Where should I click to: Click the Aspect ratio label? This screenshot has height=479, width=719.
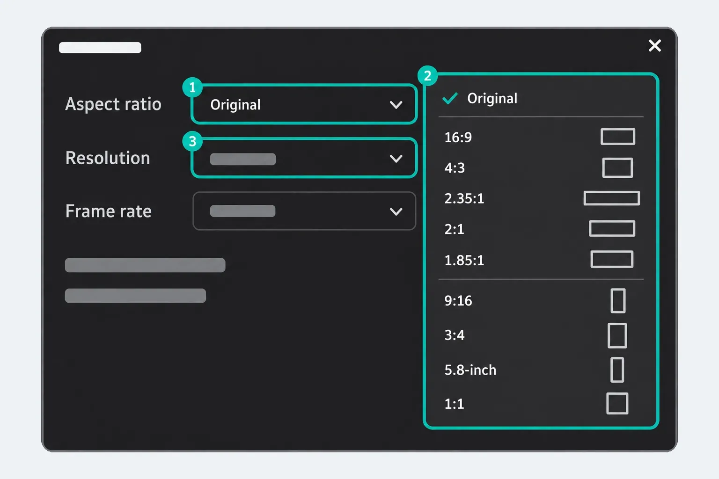(x=113, y=104)
